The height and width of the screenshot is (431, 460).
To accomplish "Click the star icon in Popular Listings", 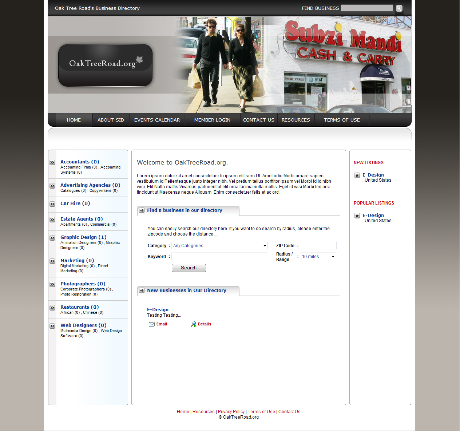I will [x=357, y=216].
